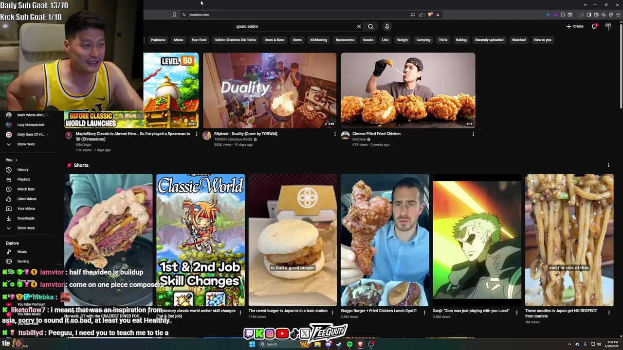623x350 pixels.
Task: Click the BenDeen channel name
Action: coord(359,140)
